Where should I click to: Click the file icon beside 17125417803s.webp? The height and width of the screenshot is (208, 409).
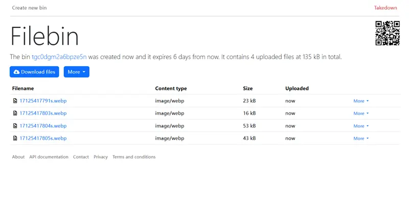pyautogui.click(x=15, y=113)
